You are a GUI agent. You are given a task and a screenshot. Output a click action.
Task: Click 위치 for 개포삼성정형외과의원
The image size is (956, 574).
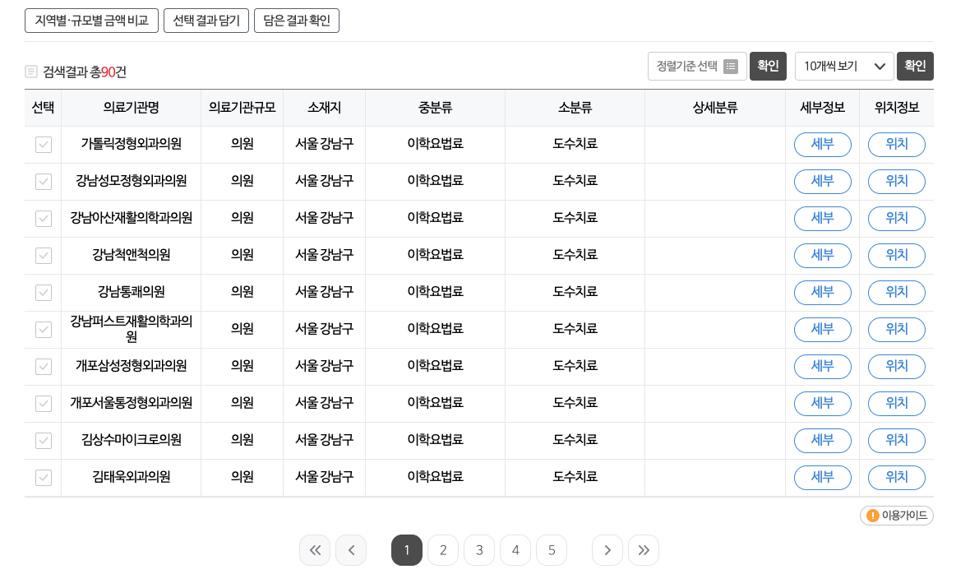(896, 367)
